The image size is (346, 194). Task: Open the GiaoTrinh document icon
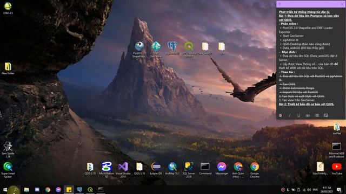pos(320,169)
